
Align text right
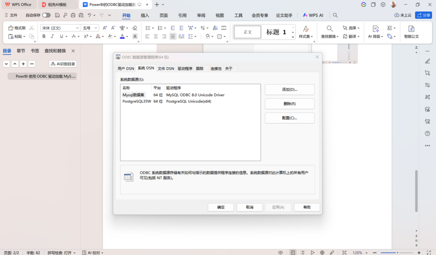[x=164, y=37]
